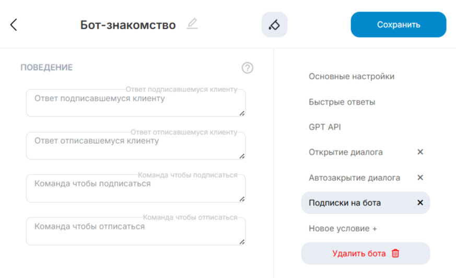
Task: Click the resize handle of Команда чтобы отписаться field
Action: 242,241
